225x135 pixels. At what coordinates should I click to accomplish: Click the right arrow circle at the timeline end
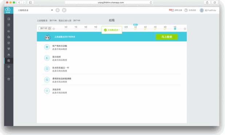point(185,29)
